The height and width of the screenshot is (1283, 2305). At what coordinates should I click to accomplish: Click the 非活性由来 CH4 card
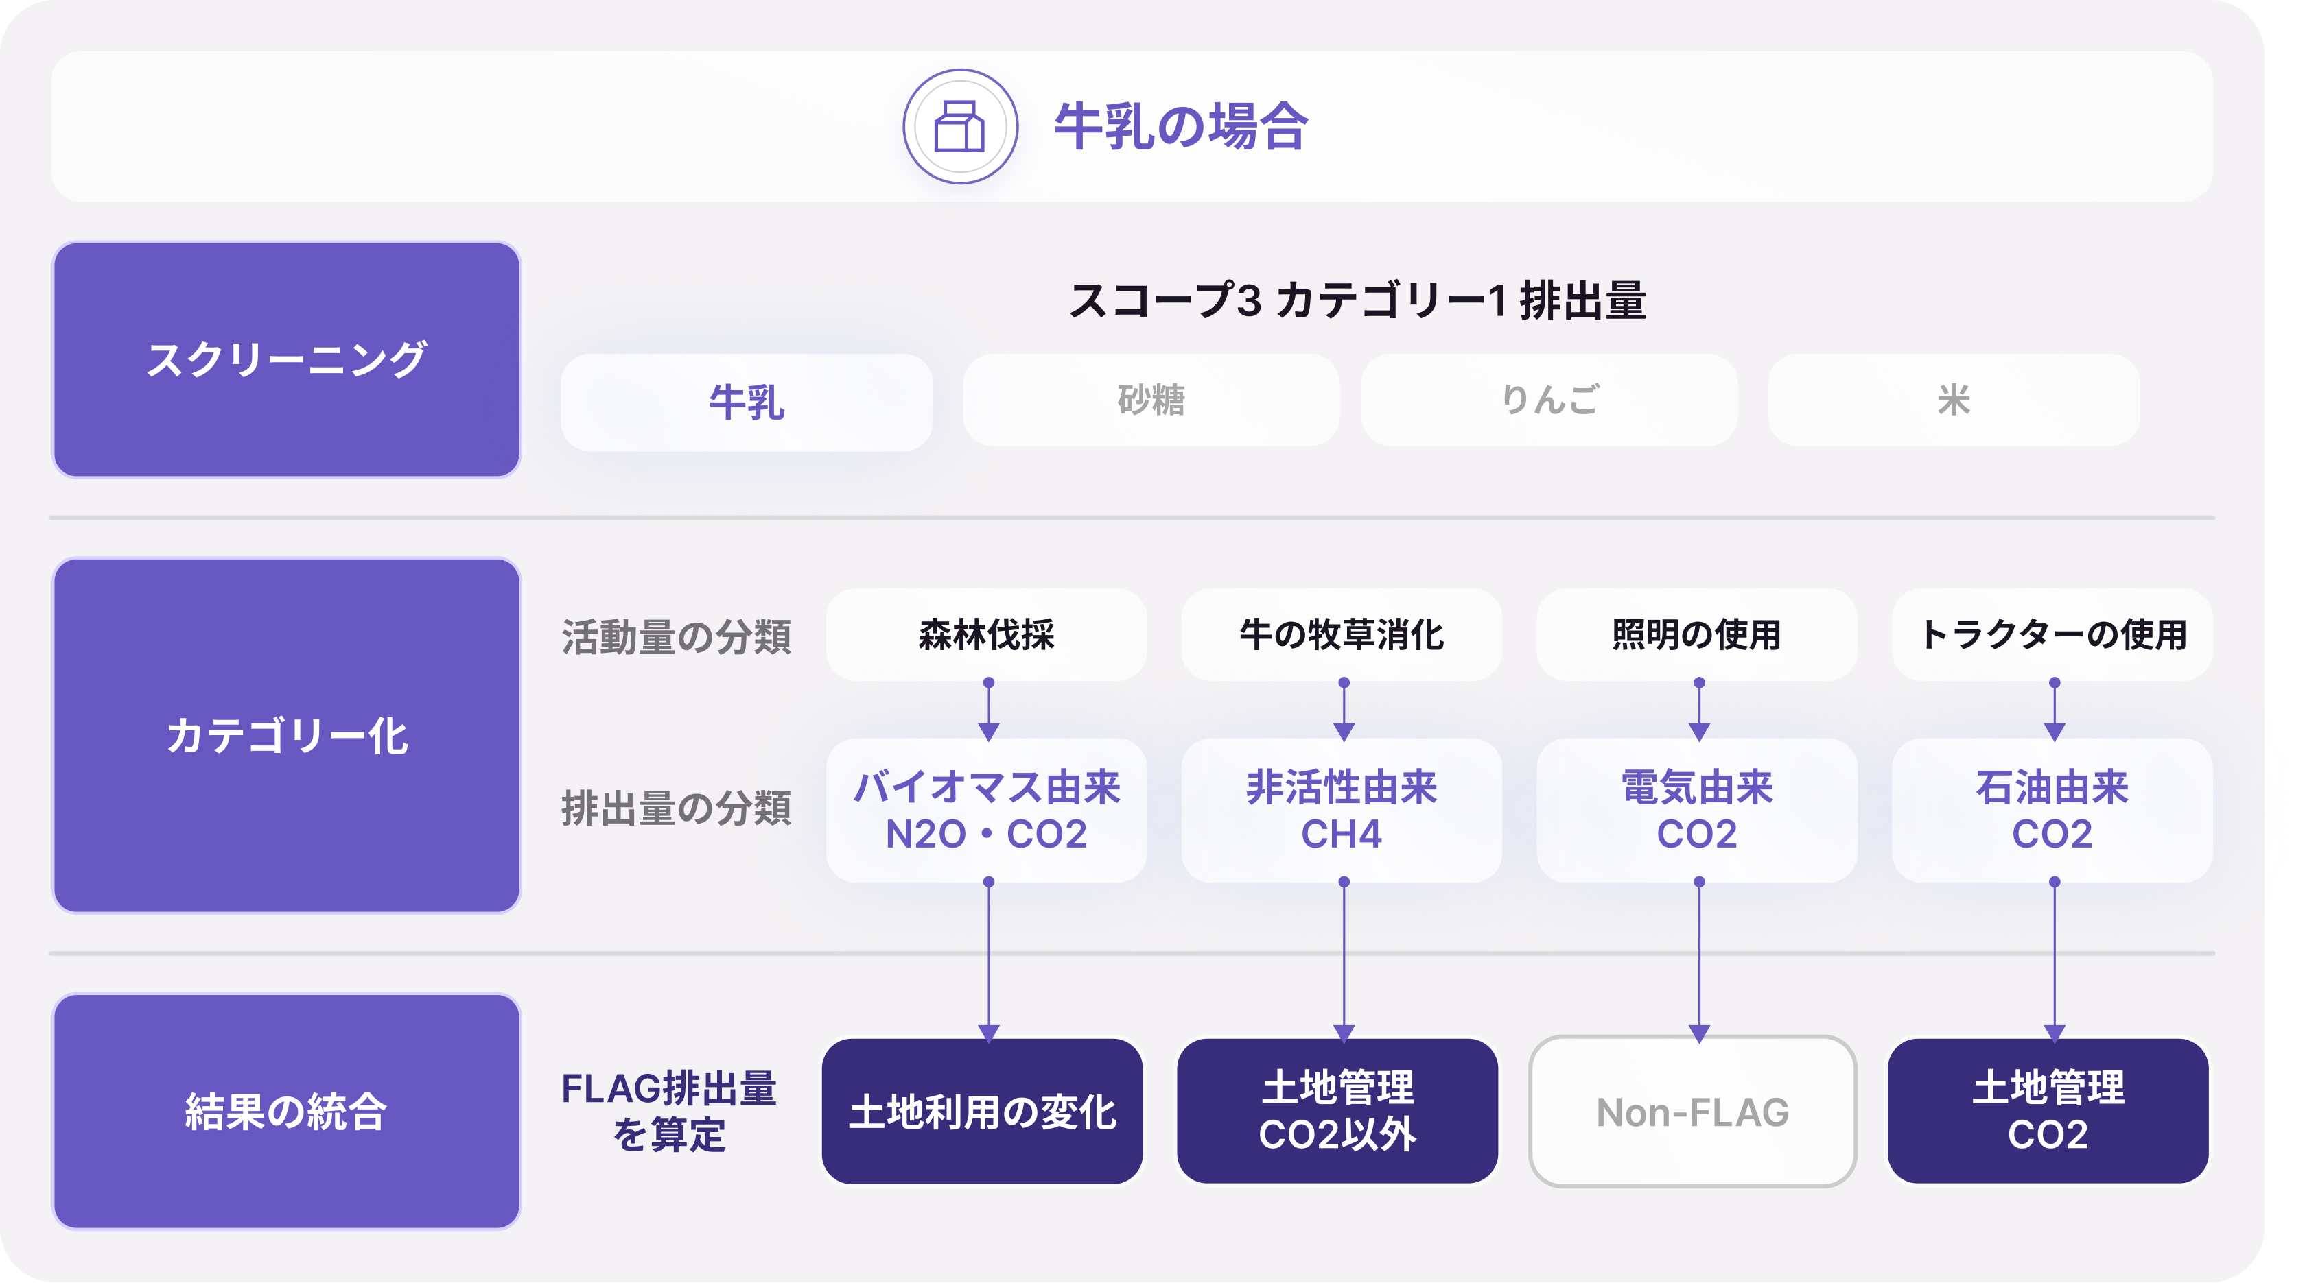pyautogui.click(x=1342, y=810)
